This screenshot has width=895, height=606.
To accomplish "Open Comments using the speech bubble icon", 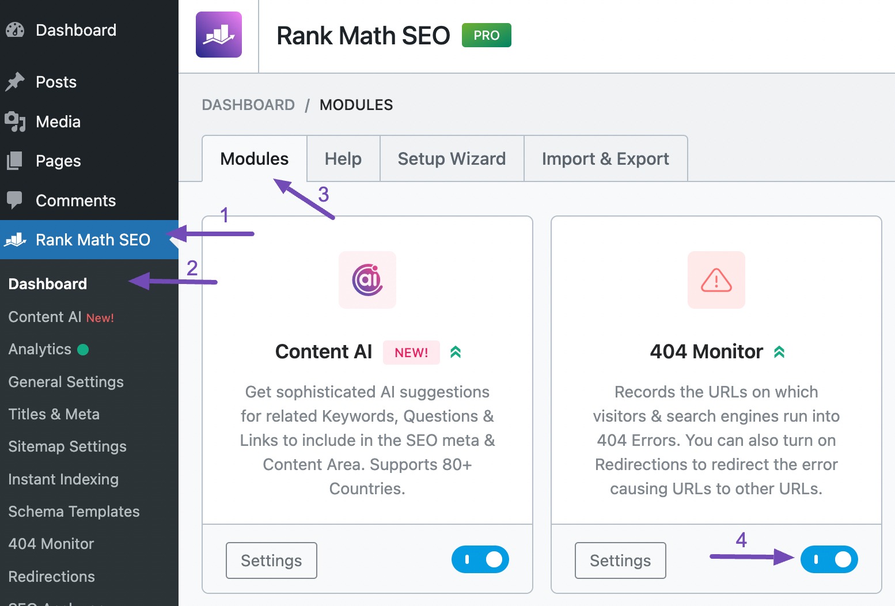I will click(x=14, y=200).
